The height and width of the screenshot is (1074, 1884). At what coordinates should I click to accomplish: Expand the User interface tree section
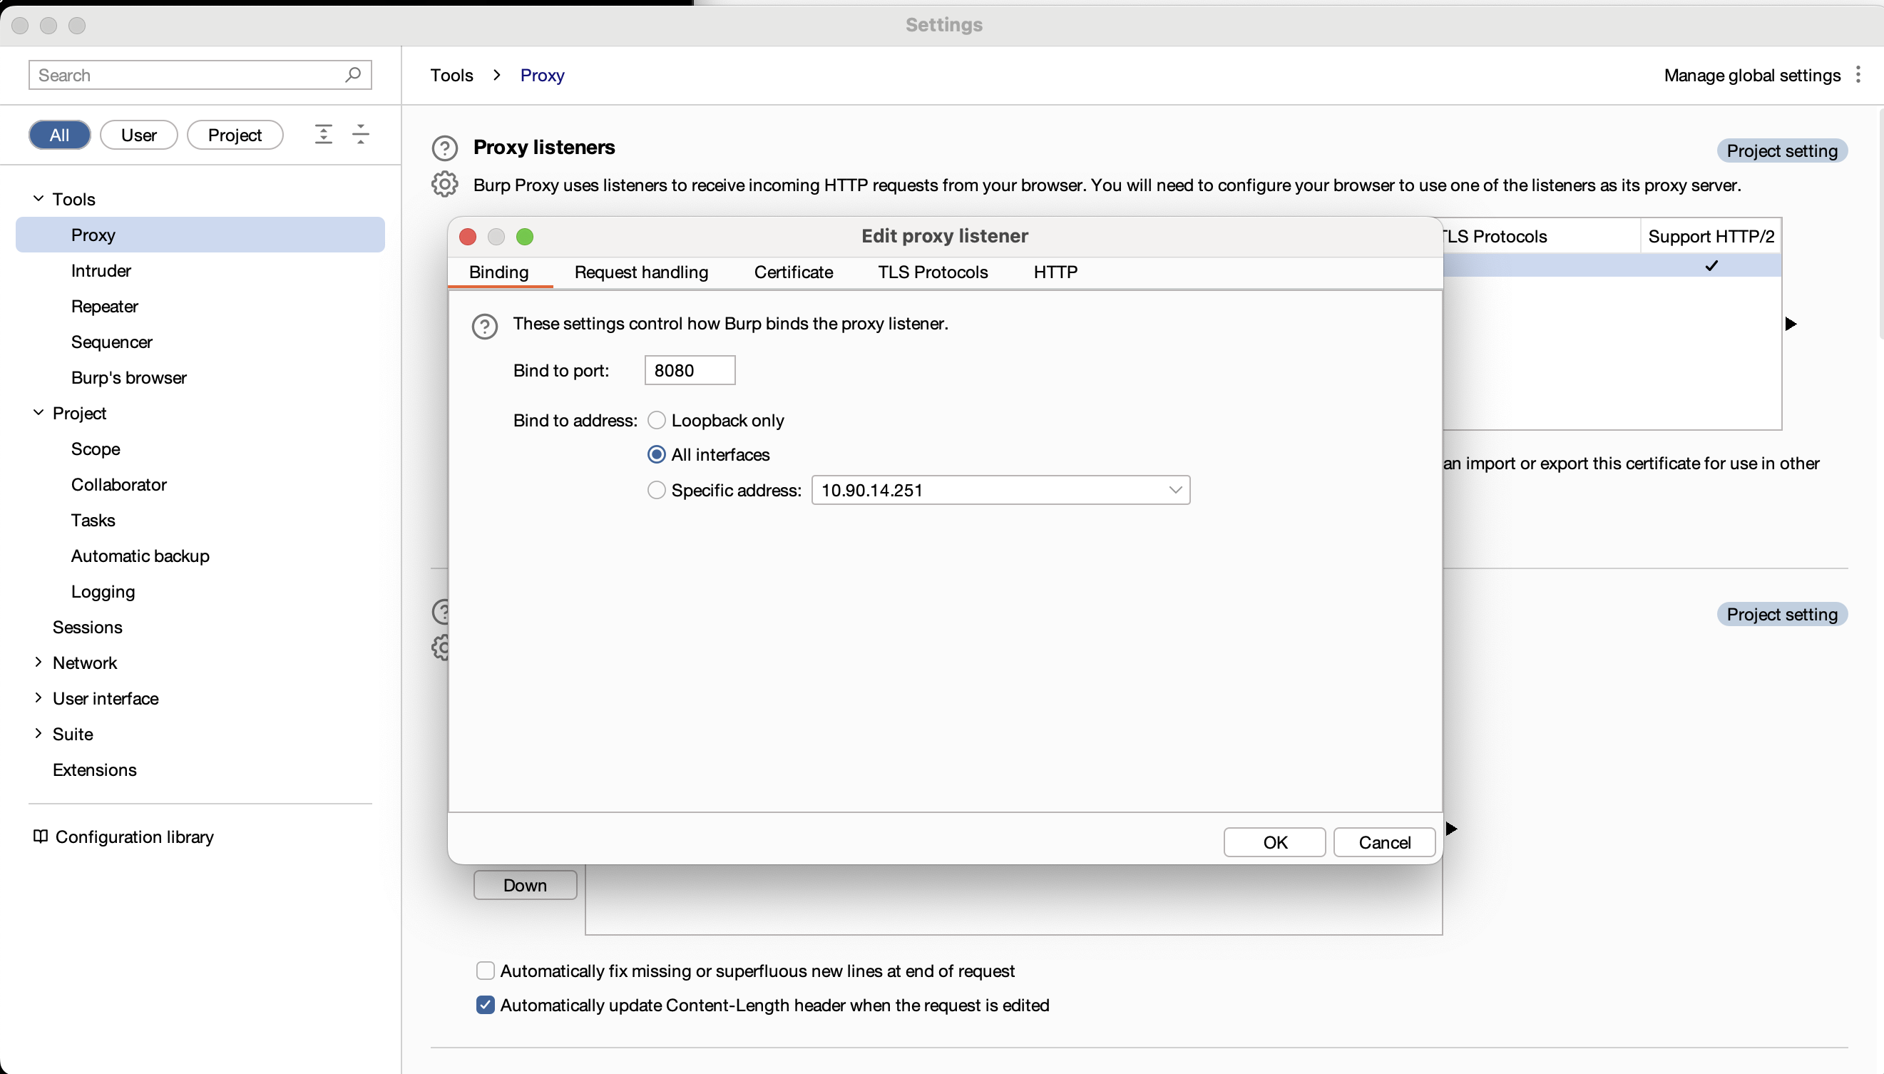39,697
